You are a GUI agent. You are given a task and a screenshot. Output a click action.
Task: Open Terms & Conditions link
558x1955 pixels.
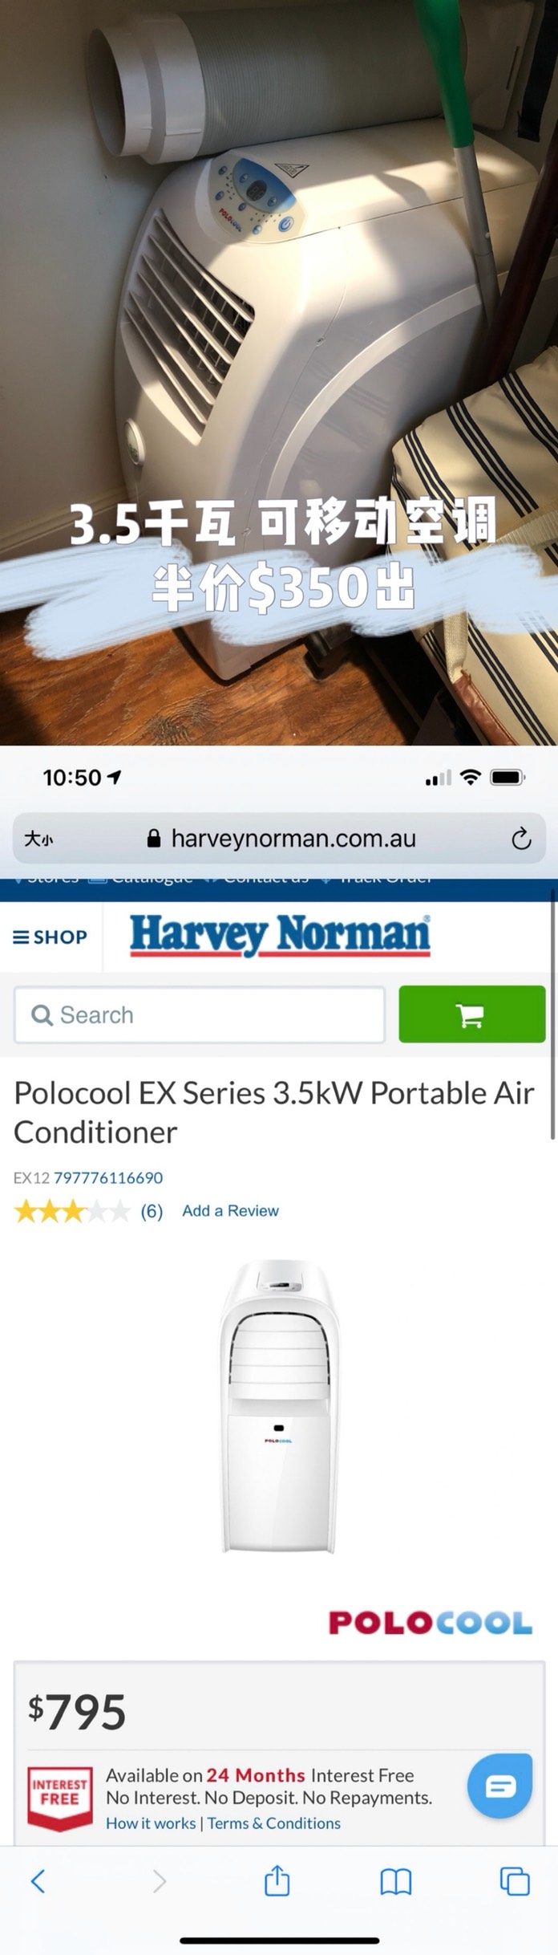(274, 1823)
